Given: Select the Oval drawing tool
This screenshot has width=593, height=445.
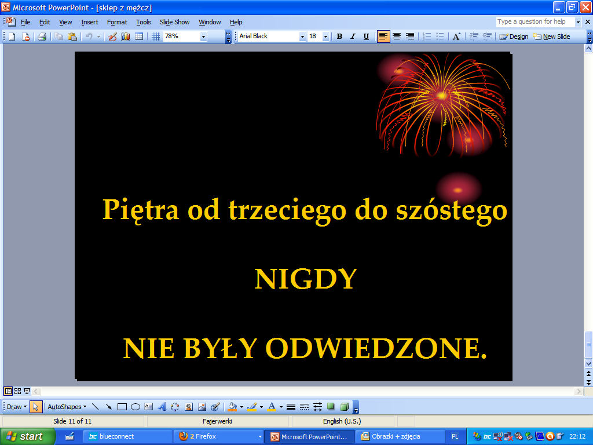Looking at the screenshot, I should 136,407.
